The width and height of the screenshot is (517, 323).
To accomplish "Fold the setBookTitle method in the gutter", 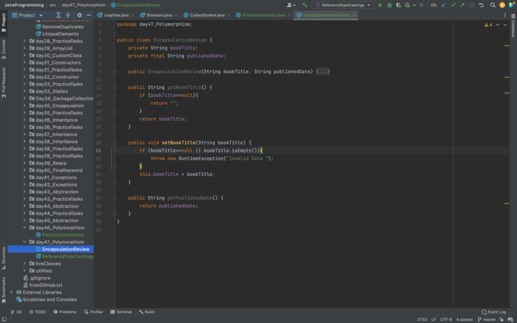I will click(x=115, y=143).
